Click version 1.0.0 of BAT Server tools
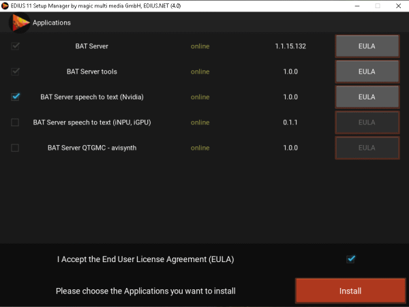This screenshot has height=307, width=409. coord(290,71)
